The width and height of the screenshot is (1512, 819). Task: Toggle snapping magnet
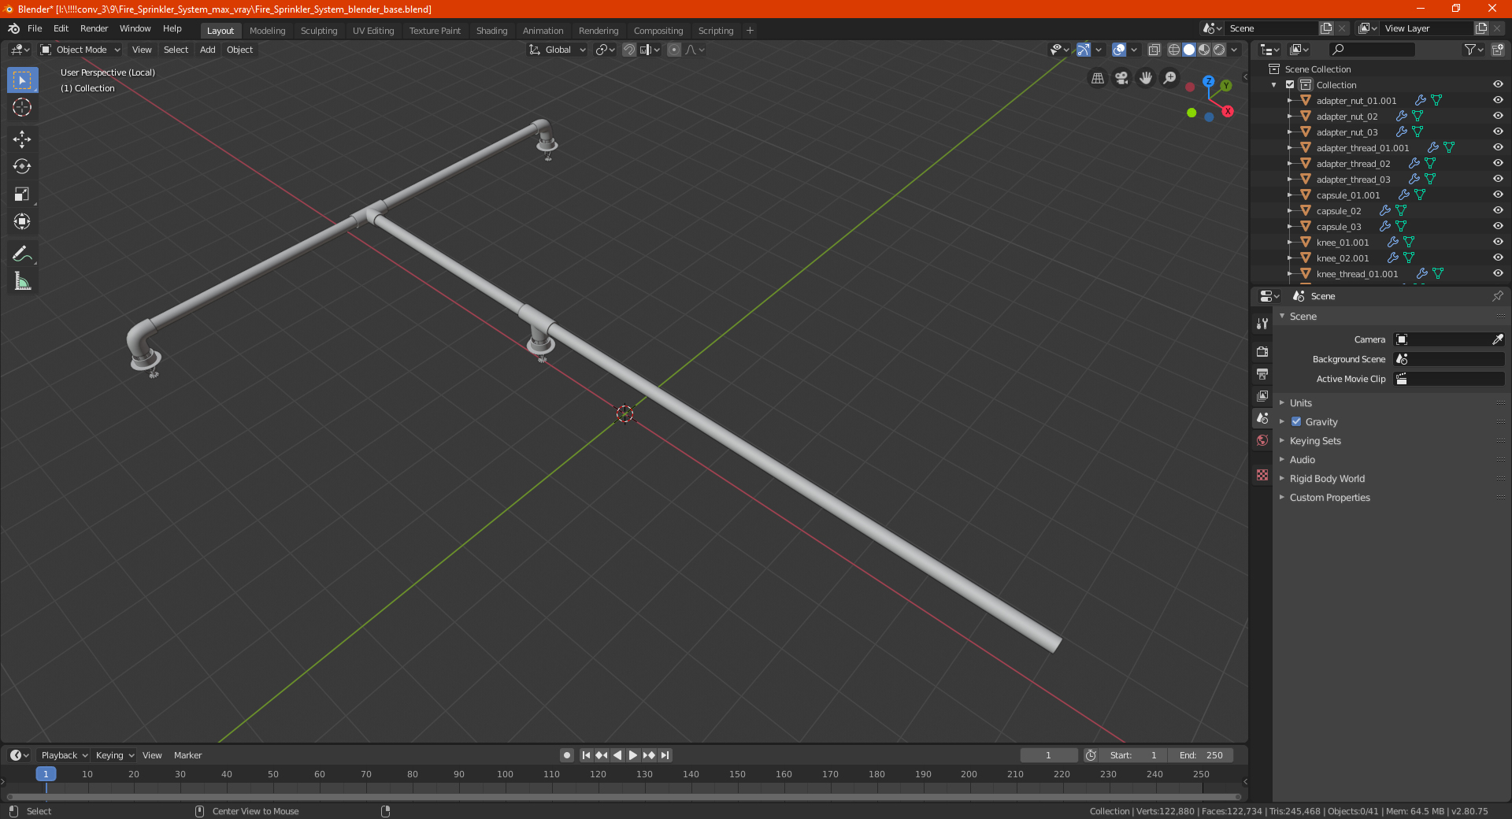(629, 50)
